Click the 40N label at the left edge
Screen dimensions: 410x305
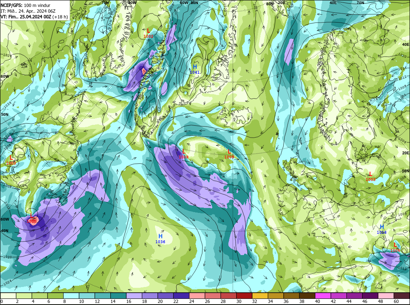click(5, 231)
